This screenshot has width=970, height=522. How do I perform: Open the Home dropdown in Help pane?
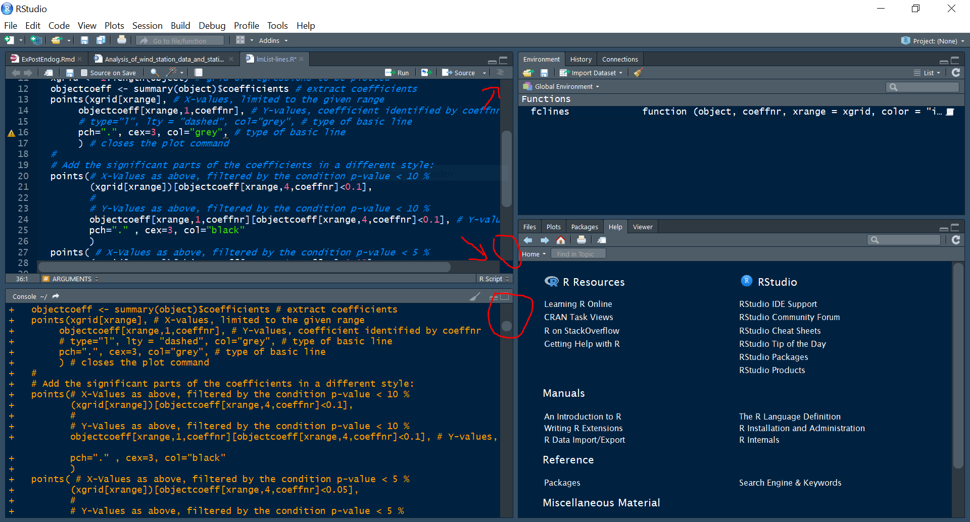[x=534, y=254]
